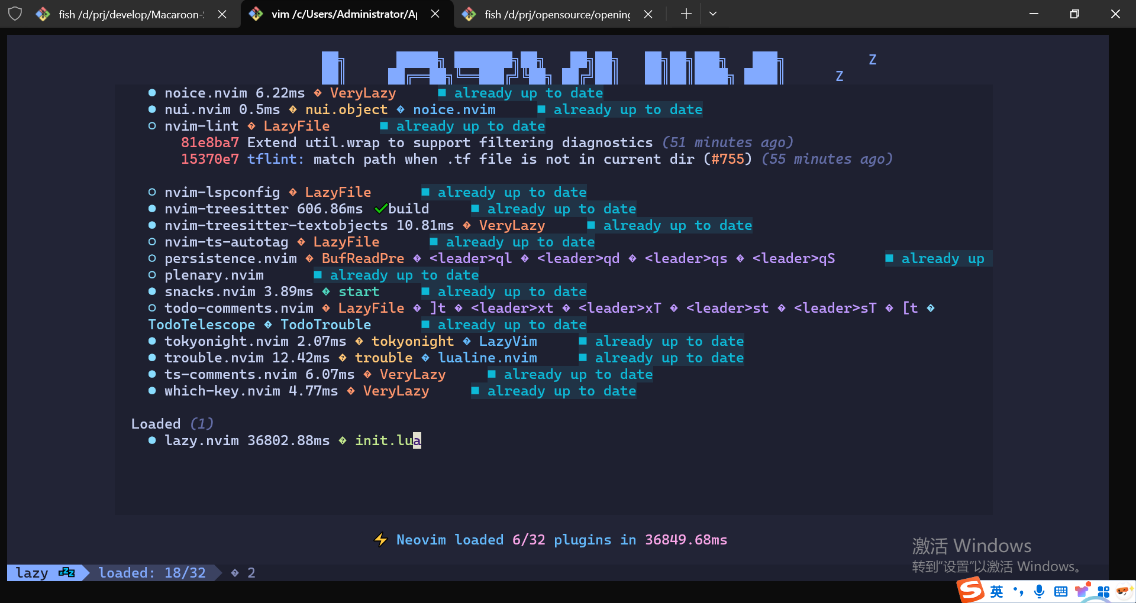Click the <leader>qS keymap label
This screenshot has height=603, width=1136.
tap(794, 258)
